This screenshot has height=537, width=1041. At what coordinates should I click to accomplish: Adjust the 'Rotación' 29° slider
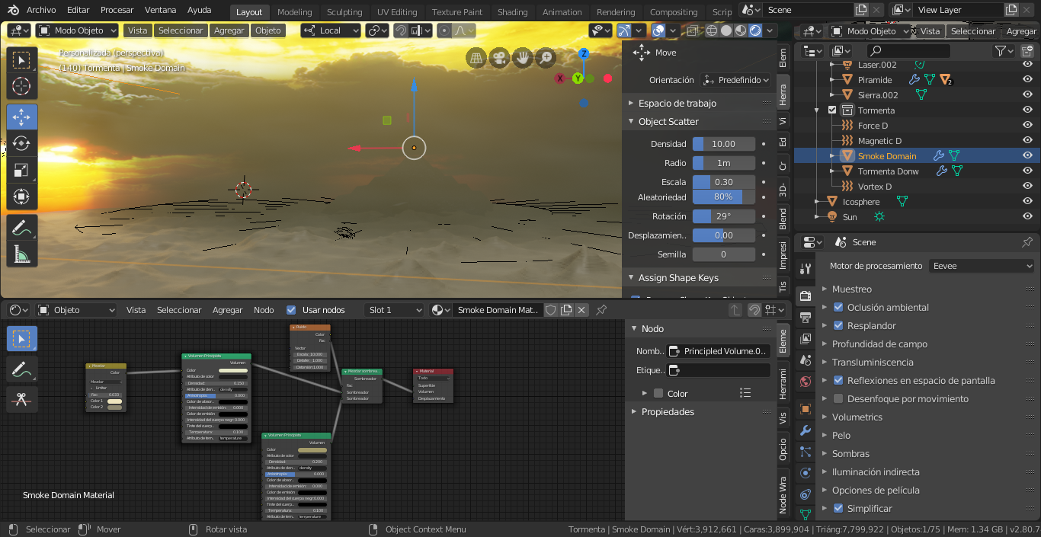(724, 216)
